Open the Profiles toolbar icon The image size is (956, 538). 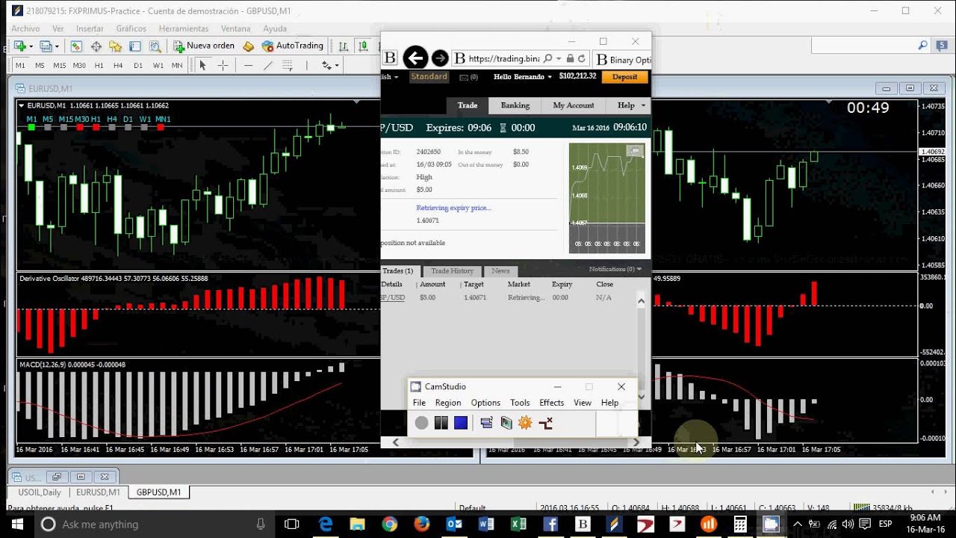tap(46, 46)
